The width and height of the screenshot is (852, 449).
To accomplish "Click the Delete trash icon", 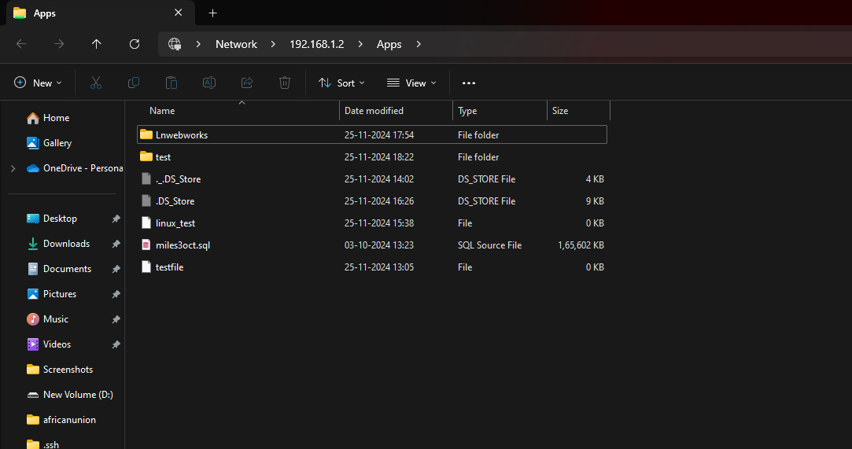I will pos(285,83).
